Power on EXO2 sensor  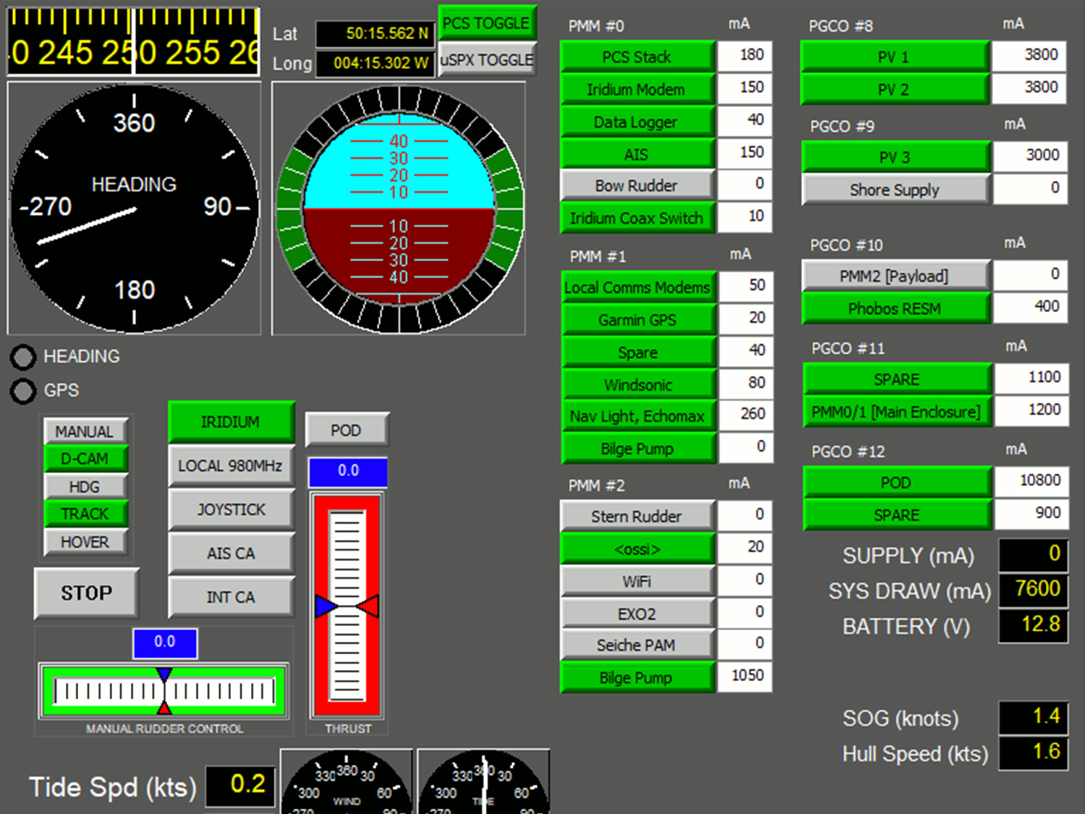point(637,614)
